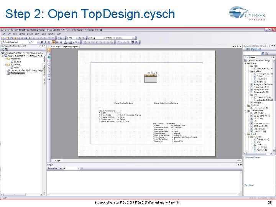Open the Project menu
This screenshot has width=276, height=207.
tap(30, 34)
